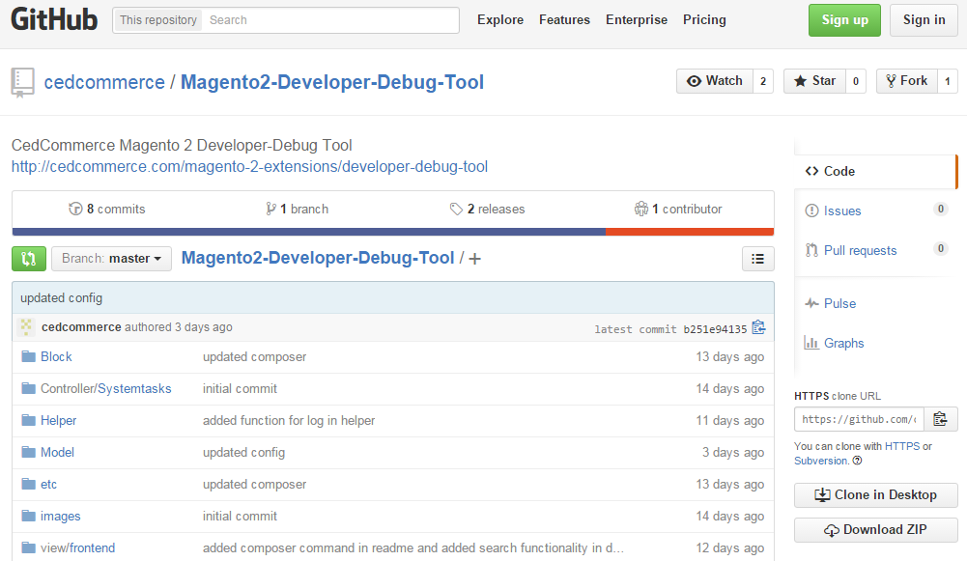
Task: Copy HTTPS clone URL clipboard icon
Action: click(941, 419)
